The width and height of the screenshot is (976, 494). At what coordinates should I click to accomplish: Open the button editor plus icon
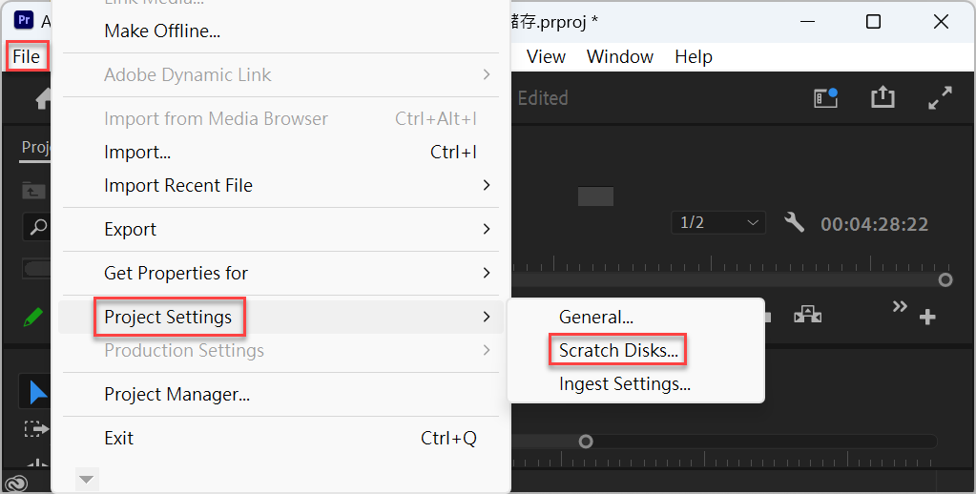tap(927, 317)
